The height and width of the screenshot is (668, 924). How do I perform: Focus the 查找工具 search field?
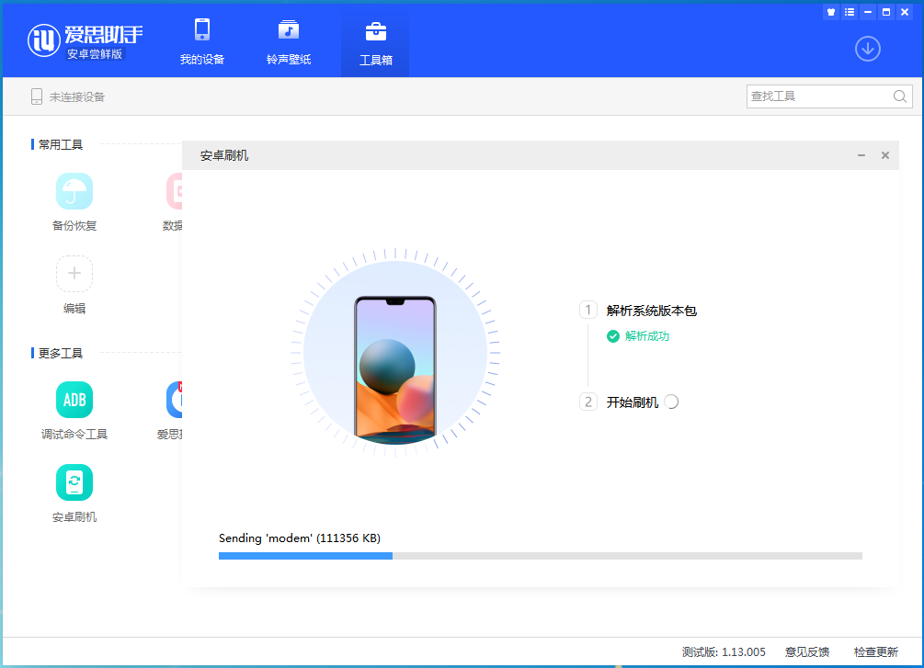pos(818,96)
